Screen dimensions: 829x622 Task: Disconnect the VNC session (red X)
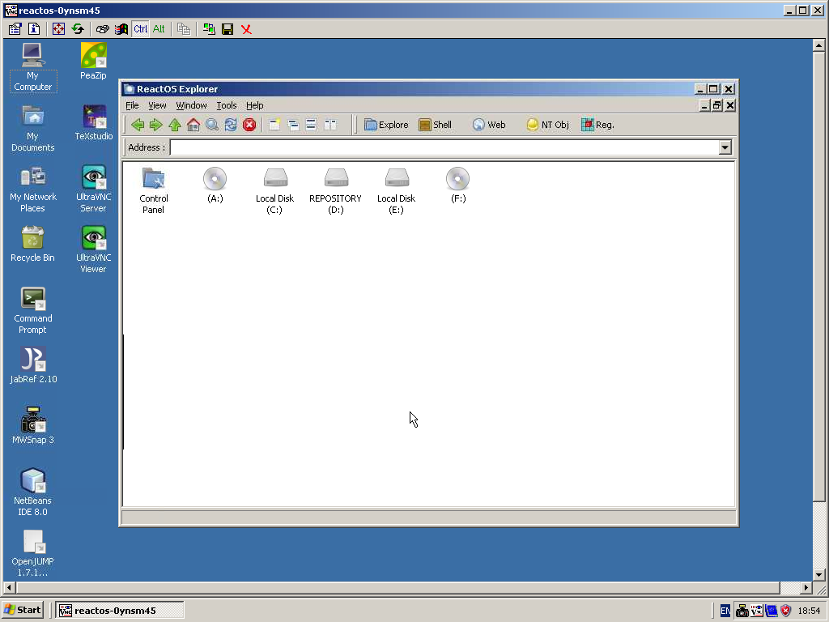pos(246,29)
